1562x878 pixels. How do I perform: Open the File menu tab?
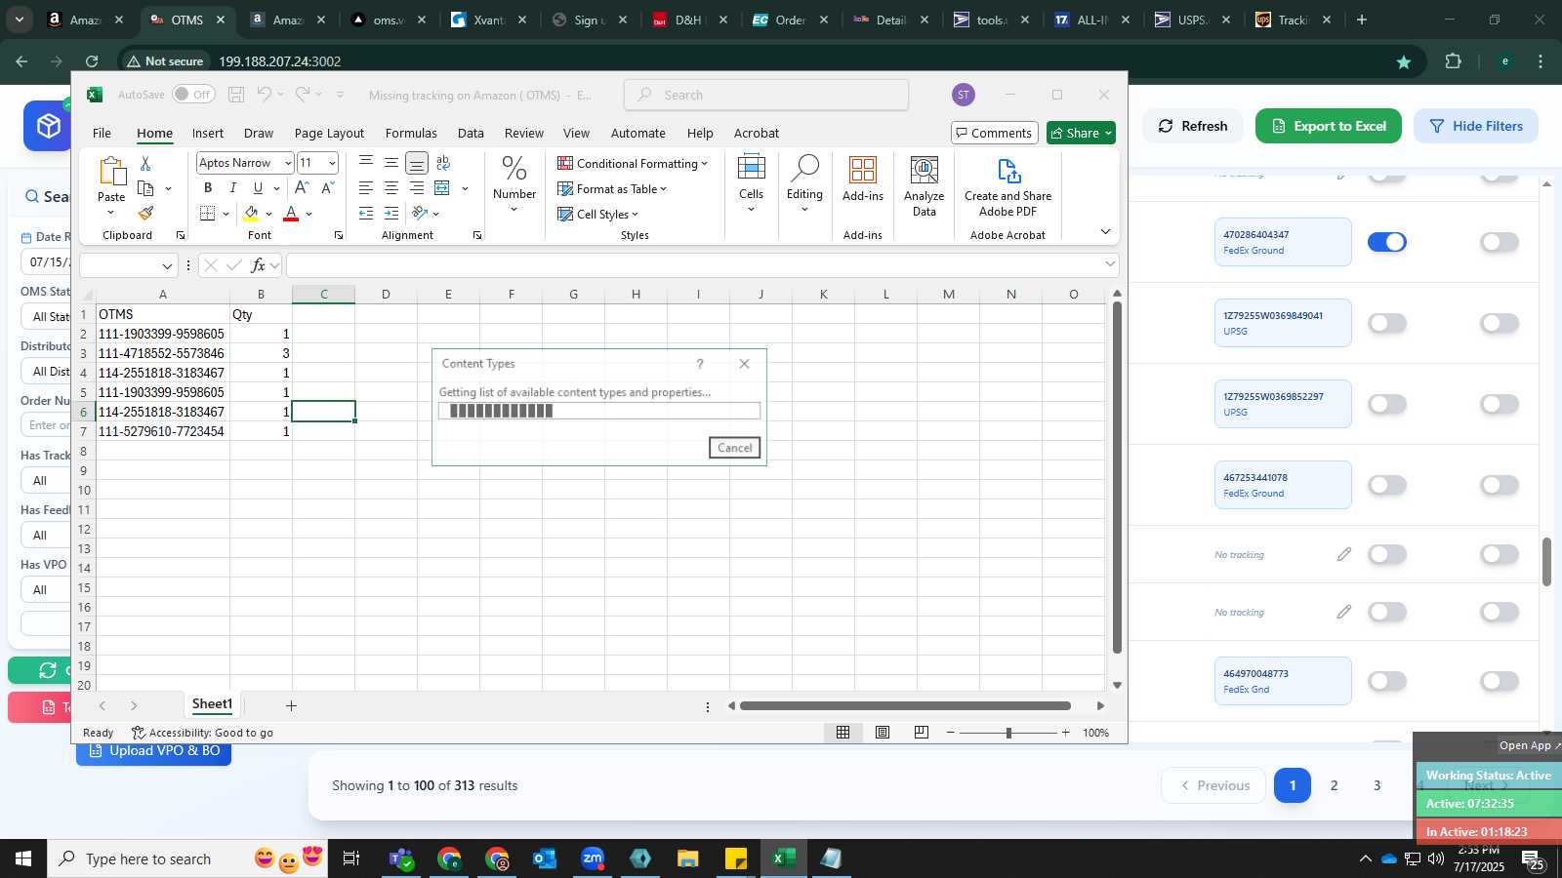pyautogui.click(x=102, y=133)
